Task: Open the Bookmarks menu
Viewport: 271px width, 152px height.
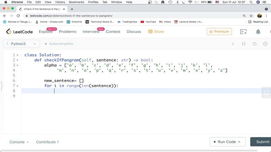Action: pyautogui.click(x=77, y=2)
